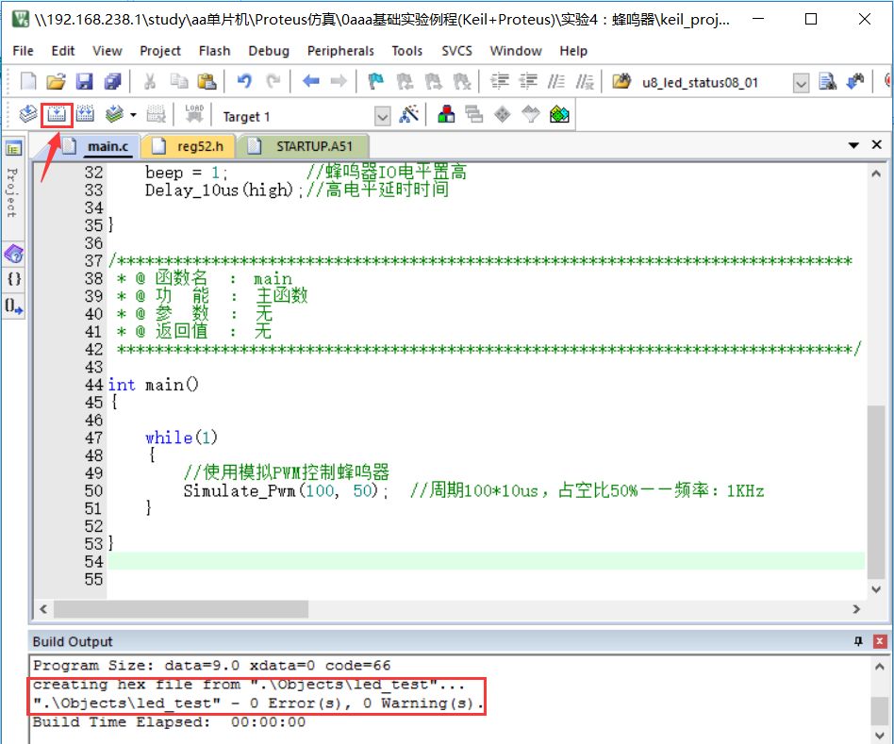The width and height of the screenshot is (894, 744).
Task: Pin the Build Output panel
Action: point(858,641)
